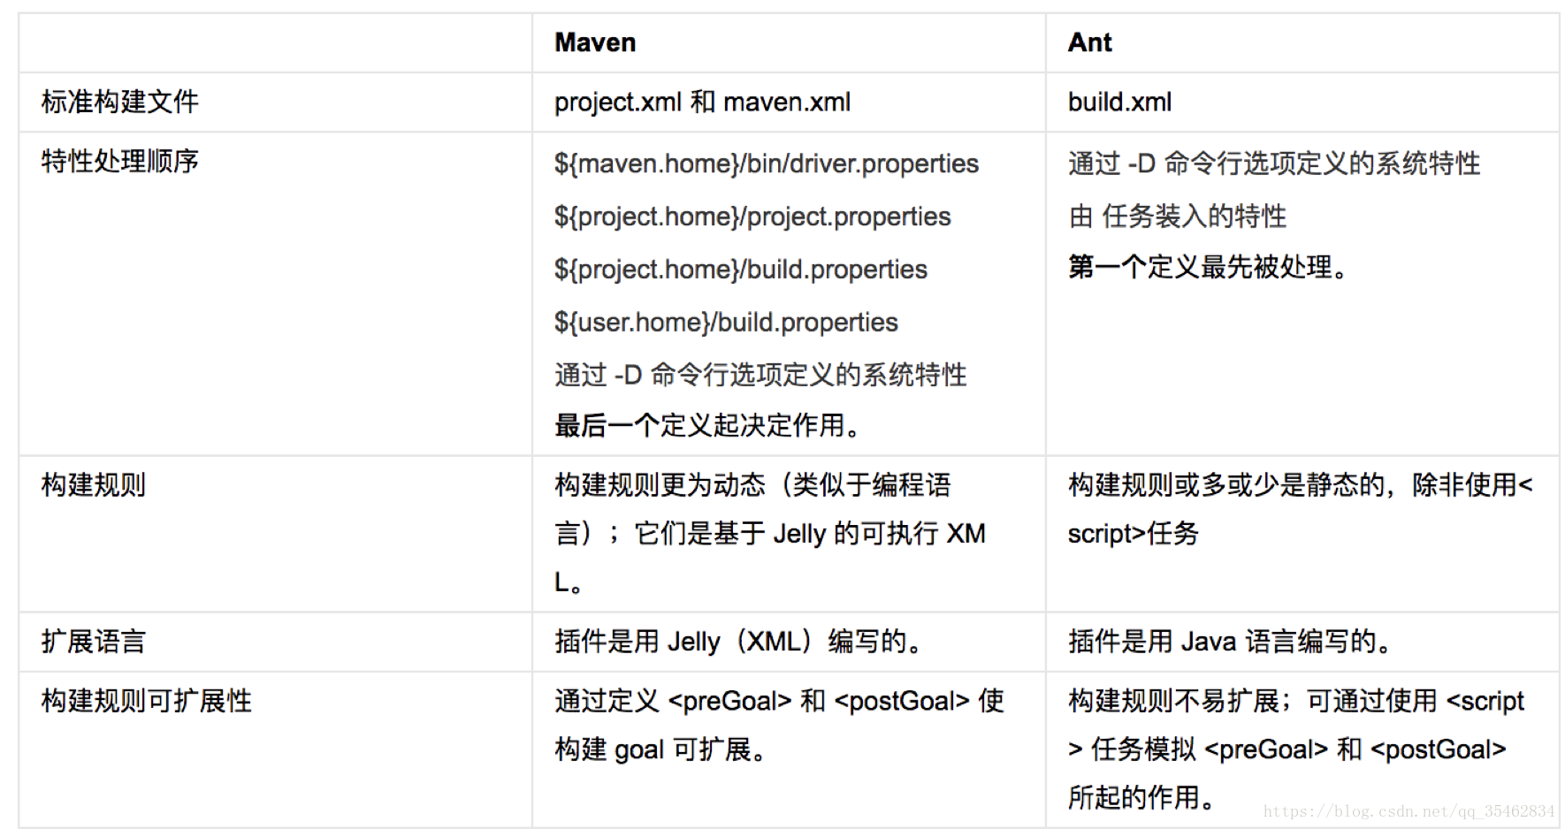
Task: Click ${project.home}/project.properties line
Action: pos(752,217)
